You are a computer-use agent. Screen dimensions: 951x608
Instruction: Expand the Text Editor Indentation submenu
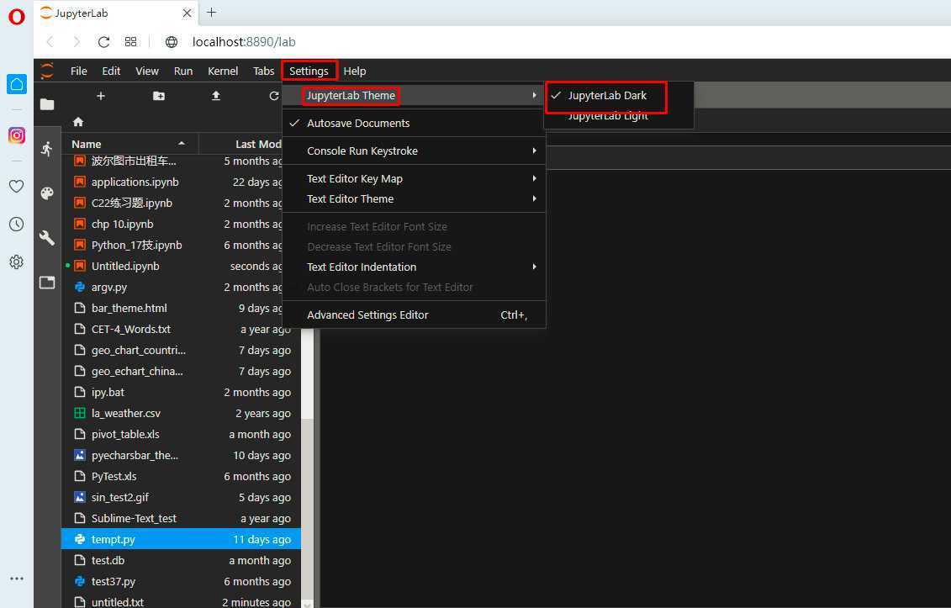click(414, 267)
